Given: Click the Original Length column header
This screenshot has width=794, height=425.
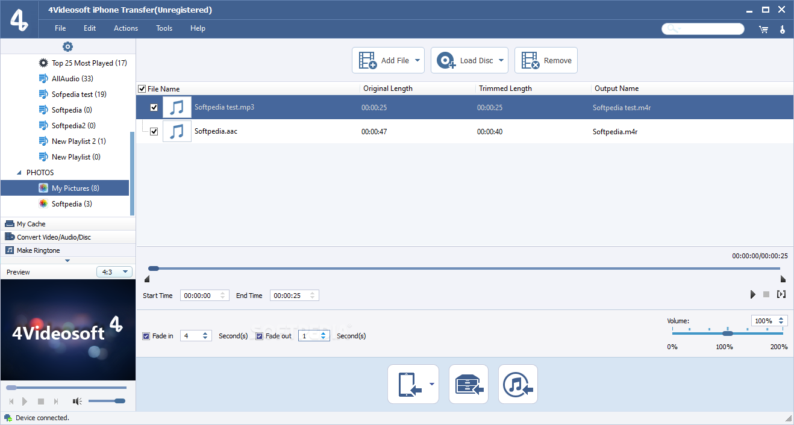Looking at the screenshot, I should tap(388, 88).
